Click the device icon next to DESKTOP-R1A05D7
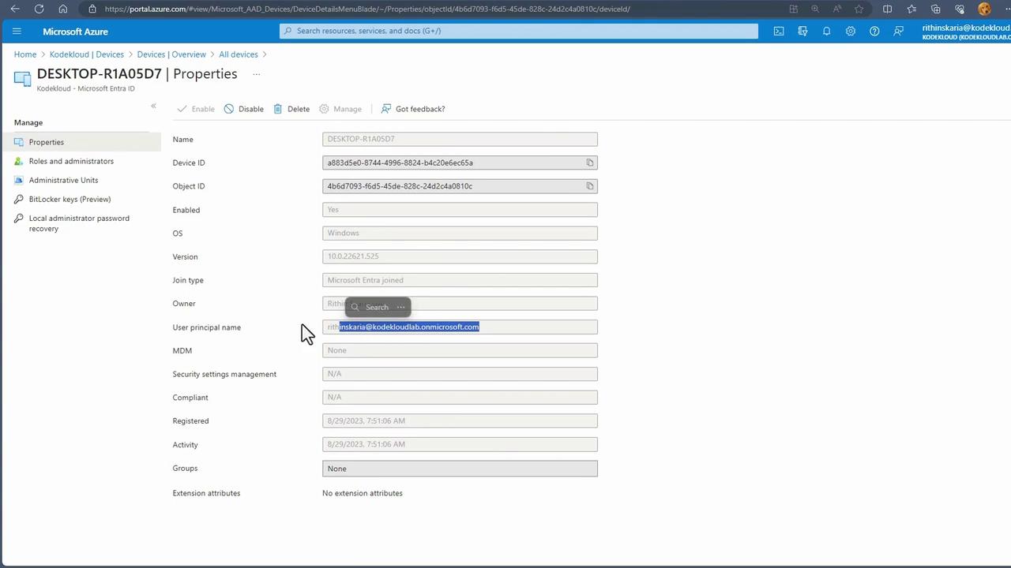This screenshot has height=568, width=1011. tap(22, 78)
